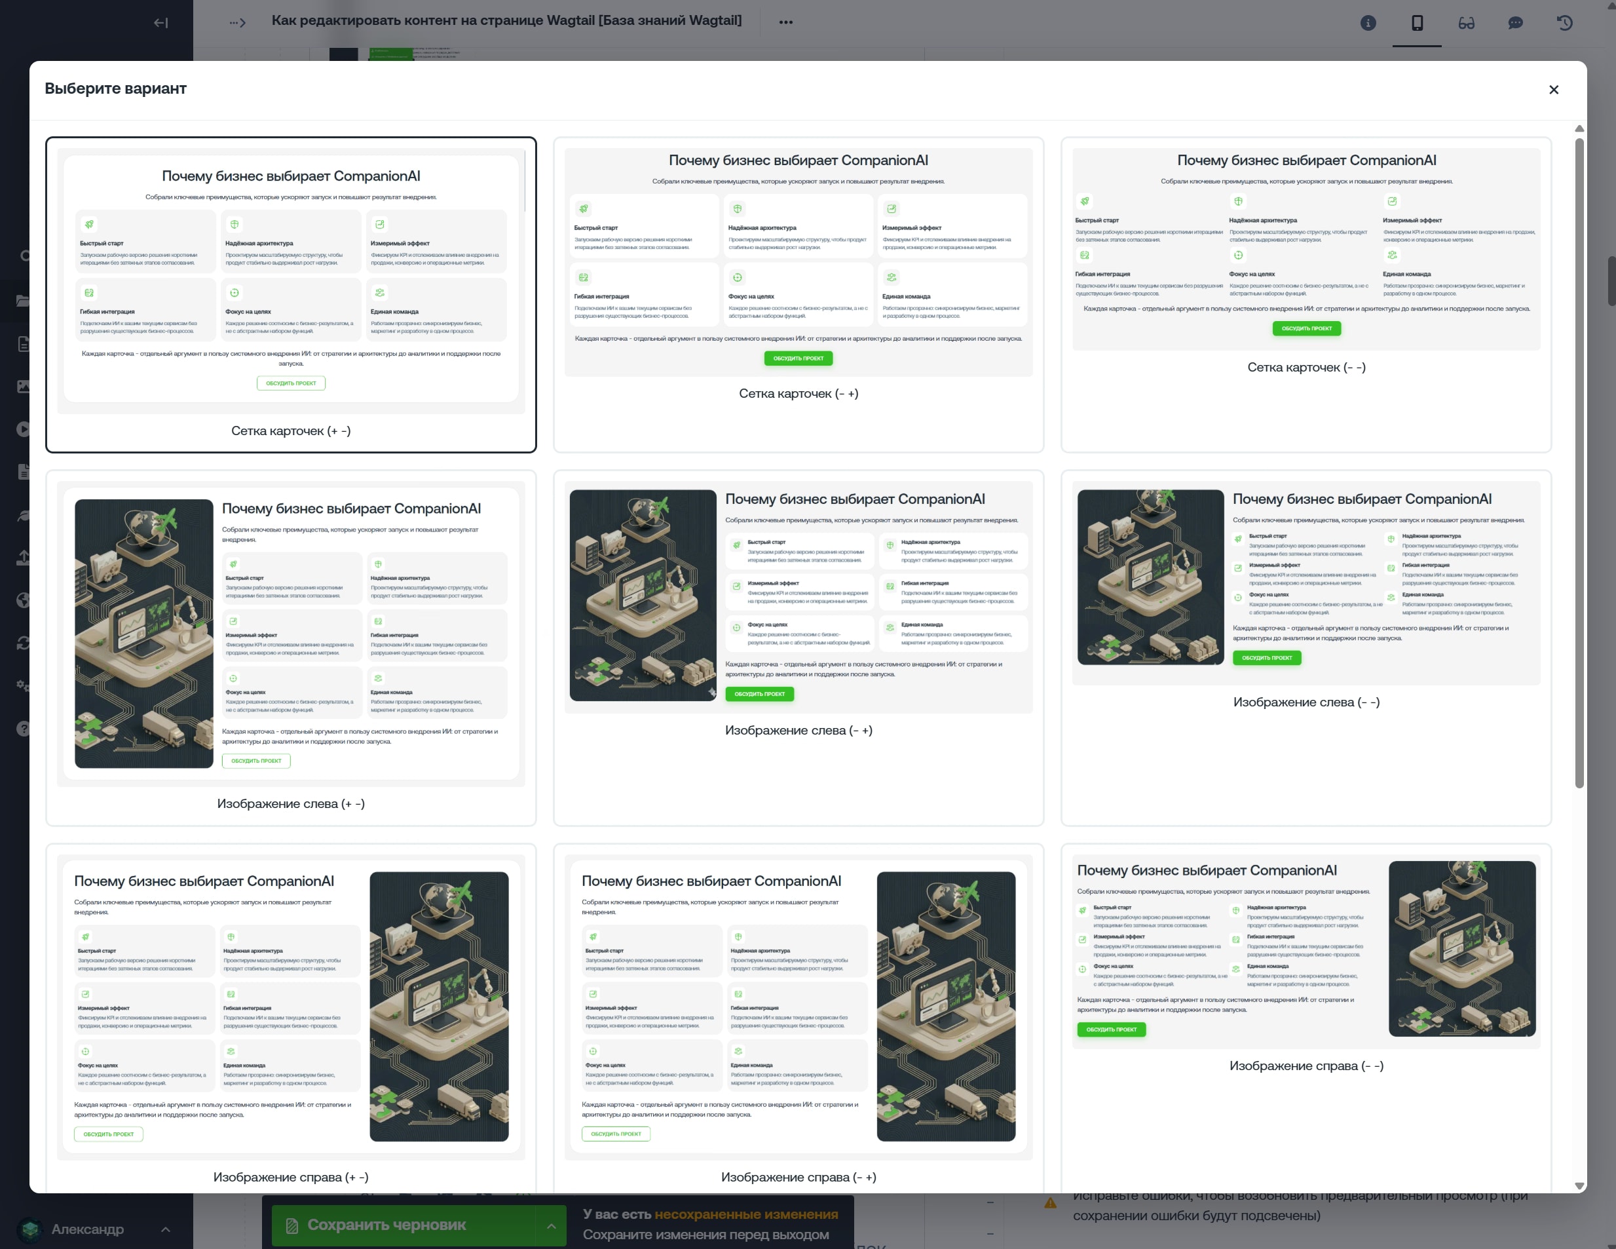Switch to the mobile preview panel tab
The width and height of the screenshot is (1616, 1249).
click(x=1417, y=23)
